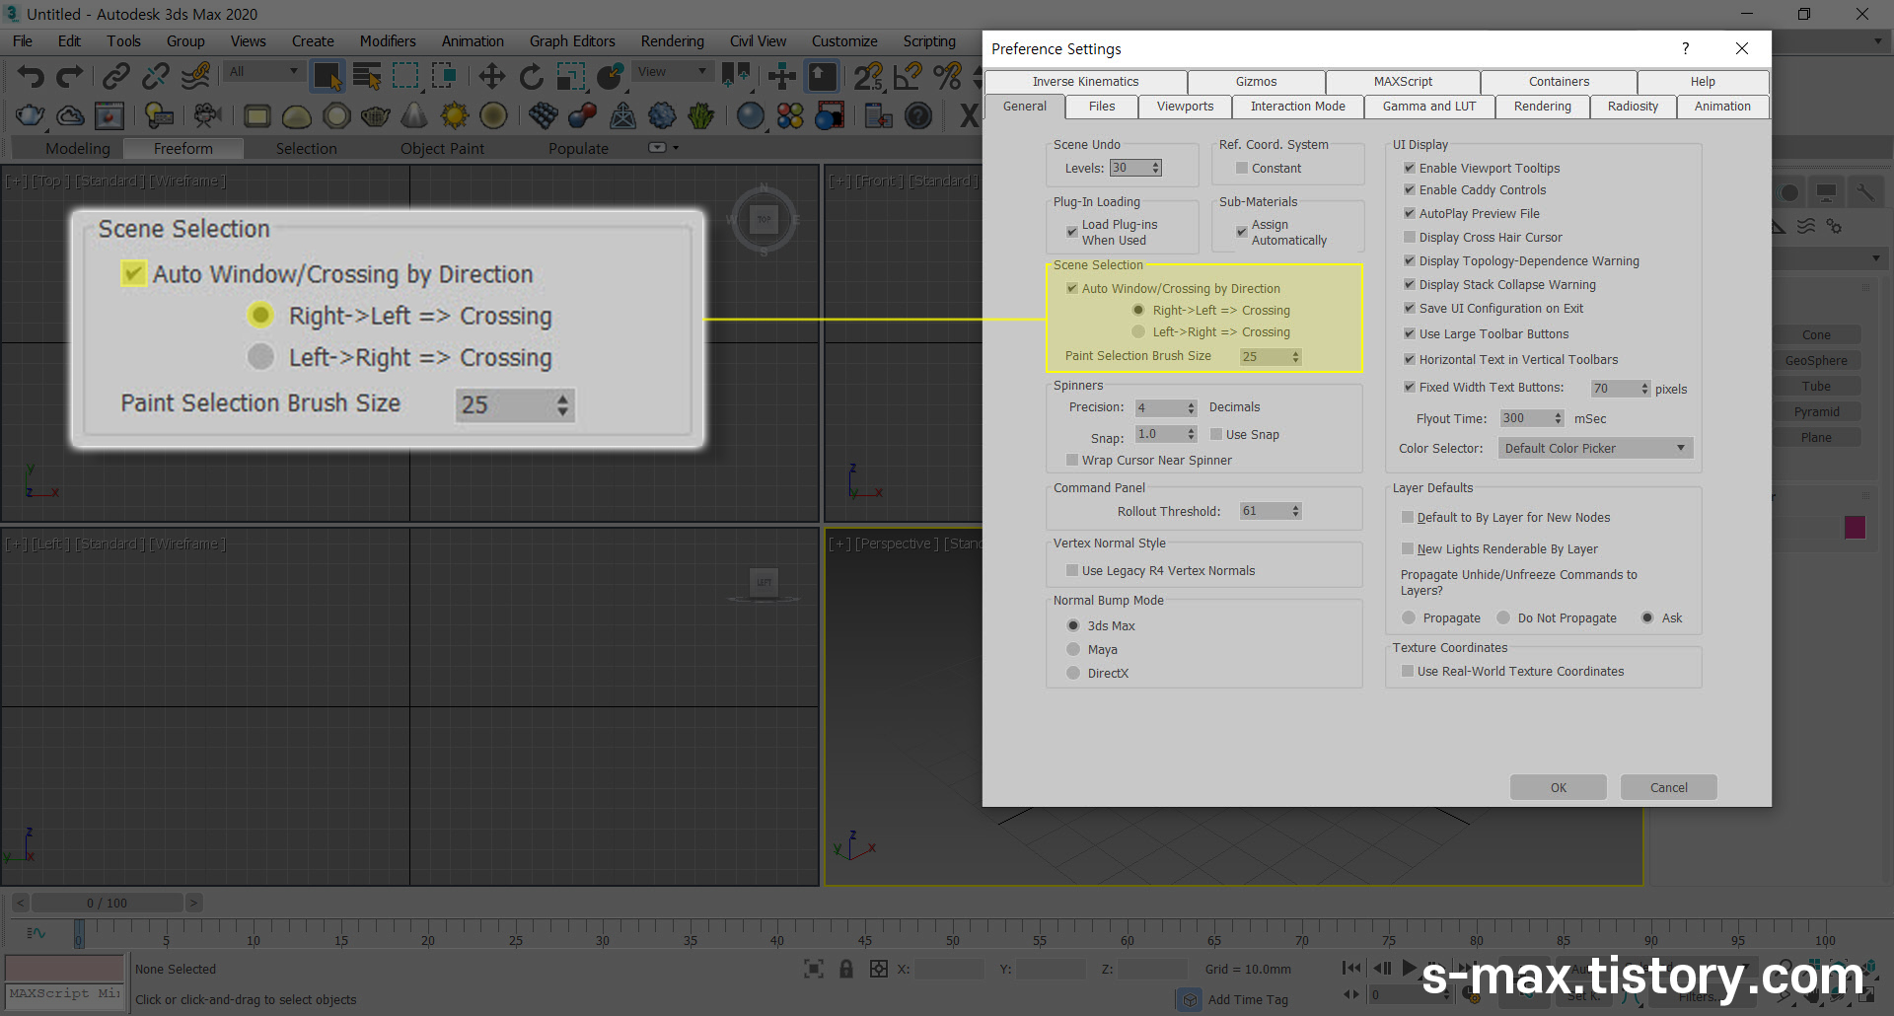Click the MAXScript Mini listener field
Image resolution: width=1894 pixels, height=1016 pixels.
click(x=64, y=994)
